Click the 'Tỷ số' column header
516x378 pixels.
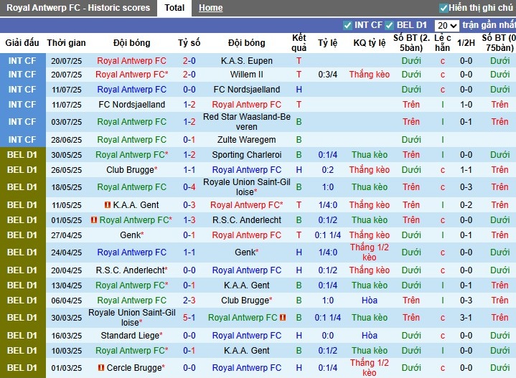tap(189, 43)
